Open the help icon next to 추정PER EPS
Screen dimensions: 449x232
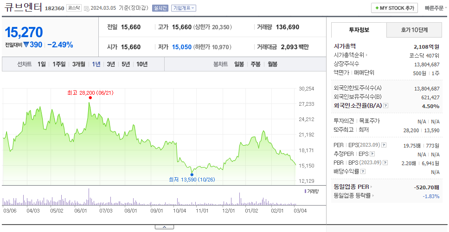click(x=372, y=154)
